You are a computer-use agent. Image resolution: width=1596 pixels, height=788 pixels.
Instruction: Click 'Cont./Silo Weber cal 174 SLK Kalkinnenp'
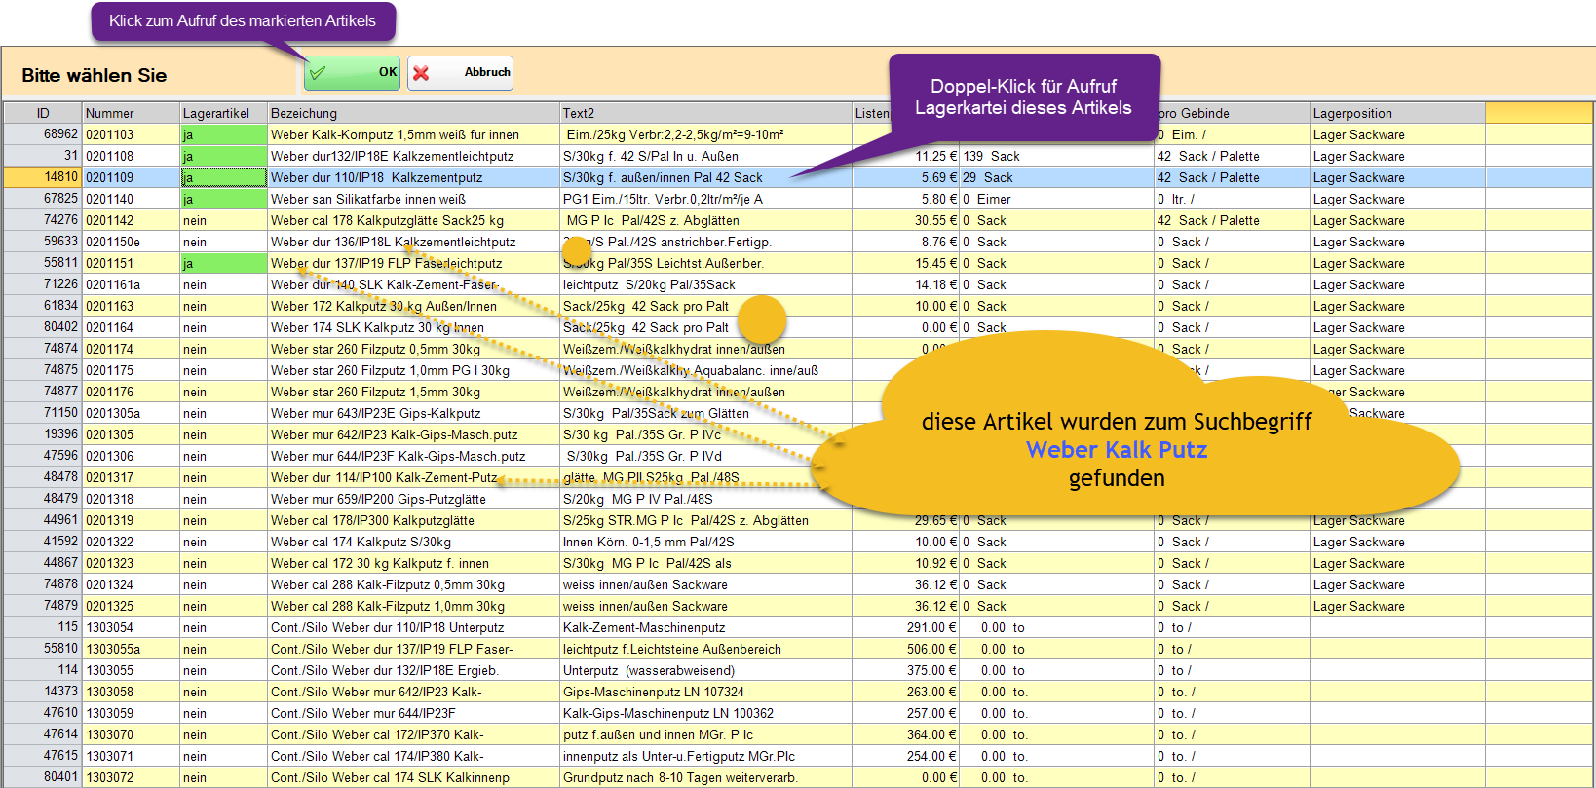[x=414, y=777]
